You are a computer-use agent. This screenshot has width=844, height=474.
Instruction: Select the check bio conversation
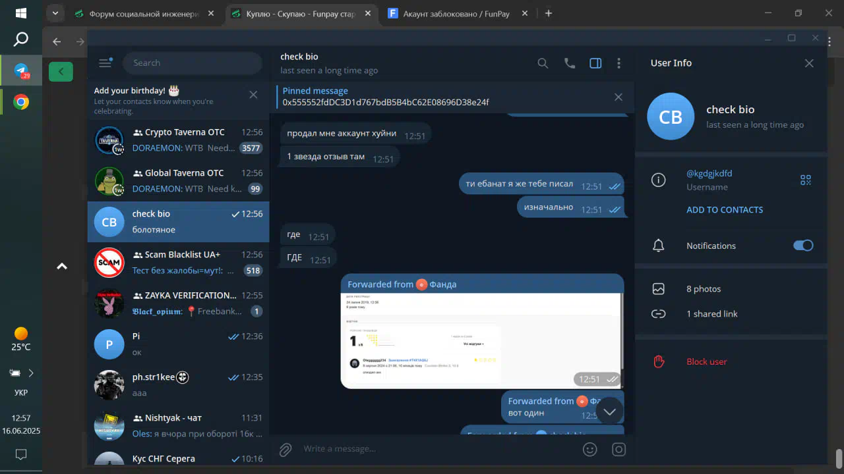(178, 222)
